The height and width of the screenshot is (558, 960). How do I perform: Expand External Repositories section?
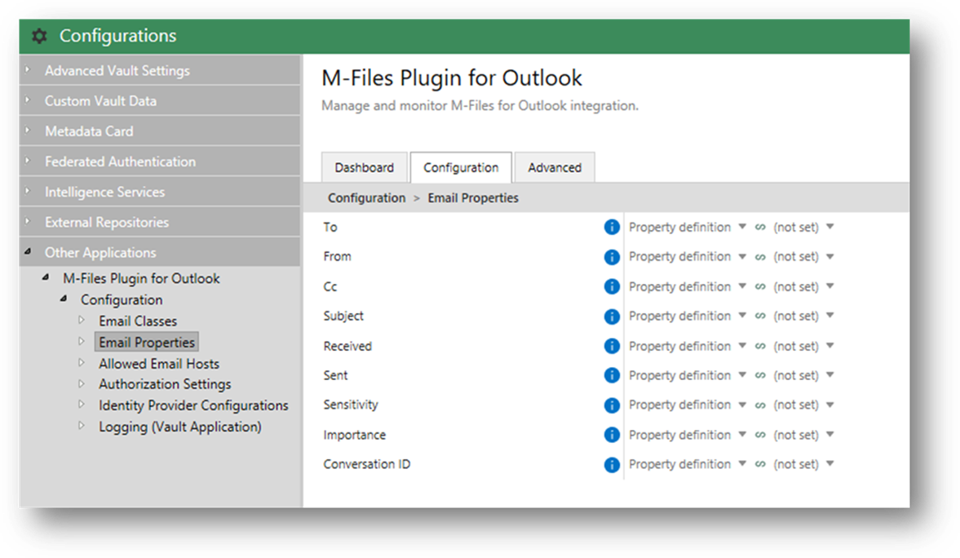tap(161, 223)
